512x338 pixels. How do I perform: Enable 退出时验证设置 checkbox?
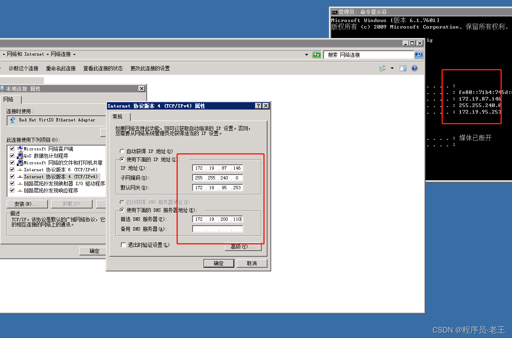pos(123,245)
